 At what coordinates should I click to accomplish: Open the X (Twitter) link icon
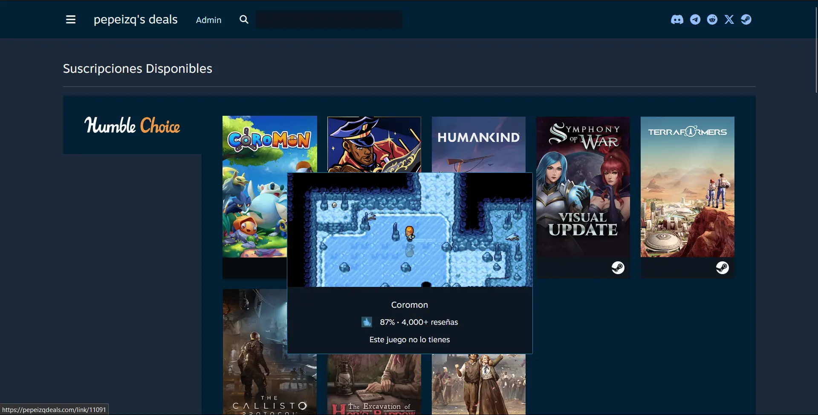pyautogui.click(x=729, y=20)
